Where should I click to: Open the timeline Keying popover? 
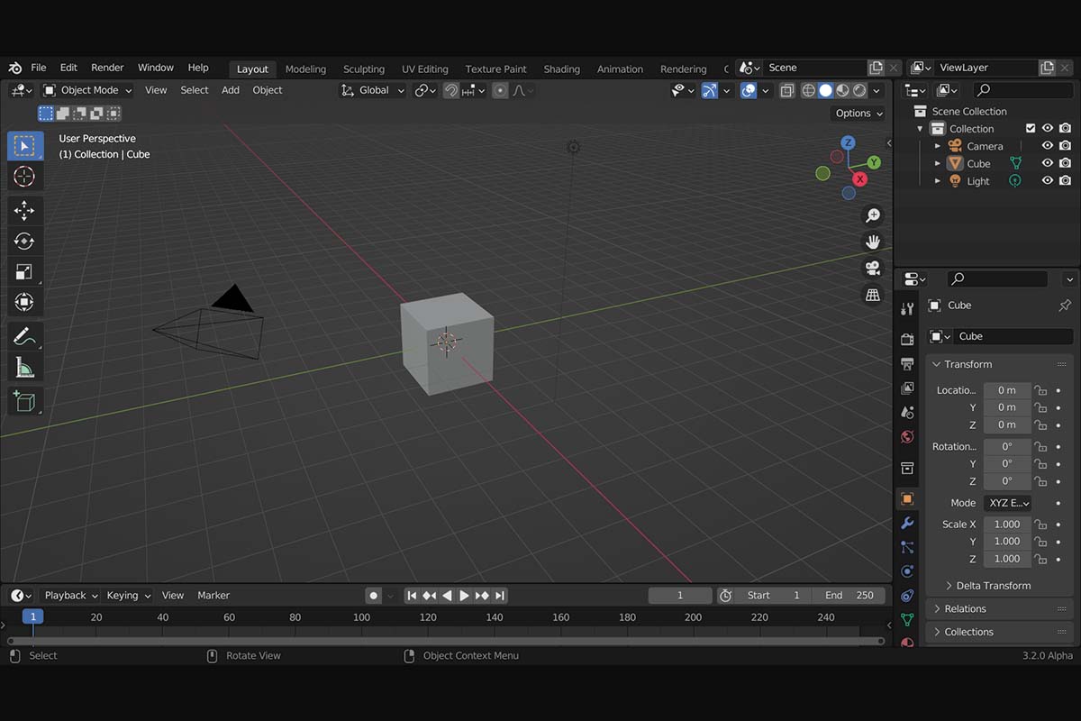pos(128,596)
